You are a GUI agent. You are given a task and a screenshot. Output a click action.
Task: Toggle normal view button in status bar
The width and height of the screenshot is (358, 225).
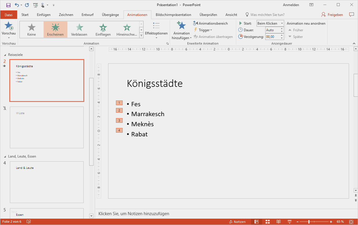click(257, 222)
